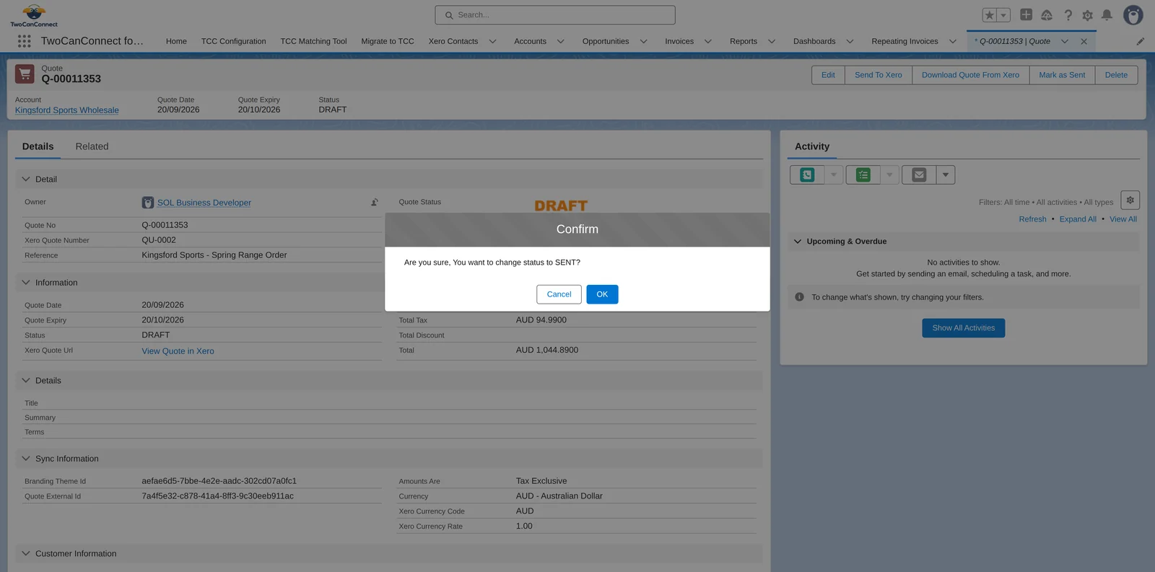The height and width of the screenshot is (572, 1155).
Task: Click the Mark as Sent button
Action: (x=1062, y=75)
